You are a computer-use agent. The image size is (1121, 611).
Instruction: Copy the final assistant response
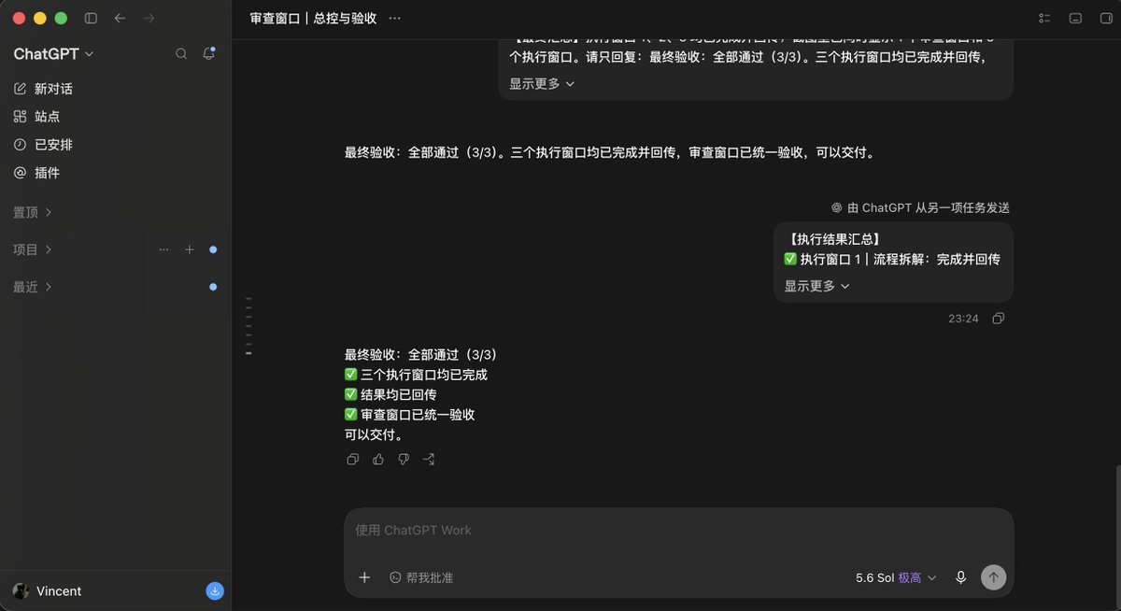(x=352, y=459)
